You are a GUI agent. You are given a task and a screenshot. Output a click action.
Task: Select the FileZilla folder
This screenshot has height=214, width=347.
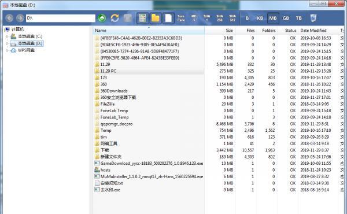coord(108,104)
